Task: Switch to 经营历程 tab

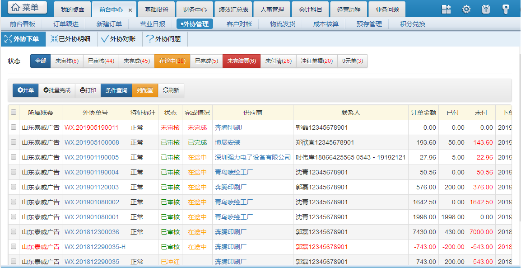Action: [x=349, y=9]
